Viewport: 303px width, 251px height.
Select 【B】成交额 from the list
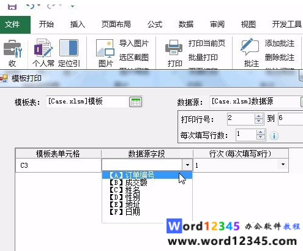(x=147, y=182)
